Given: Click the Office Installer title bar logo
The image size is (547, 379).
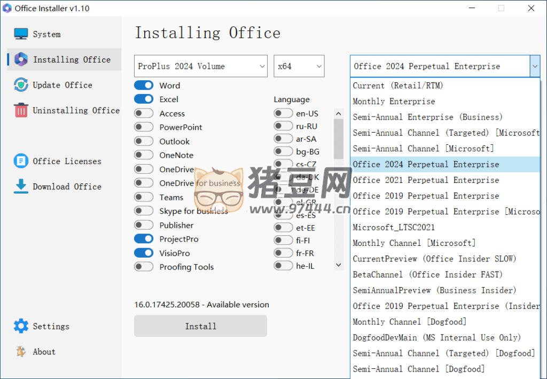Looking at the screenshot, I should [7, 8].
